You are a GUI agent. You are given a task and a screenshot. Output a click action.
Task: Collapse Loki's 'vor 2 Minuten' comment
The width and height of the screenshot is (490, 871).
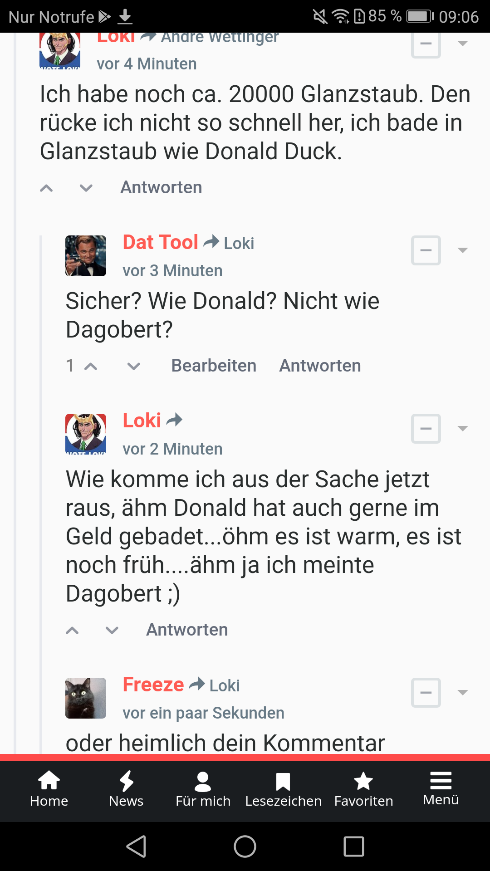pyautogui.click(x=426, y=429)
